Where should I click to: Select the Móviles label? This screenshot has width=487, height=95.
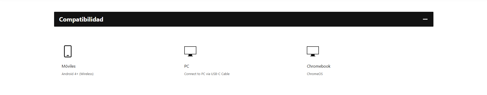pyautogui.click(x=68, y=66)
